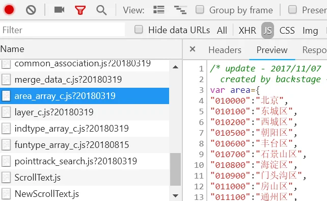The width and height of the screenshot is (327, 201).
Task: Click the comment line "created by backstage"
Action: pyautogui.click(x=270, y=79)
